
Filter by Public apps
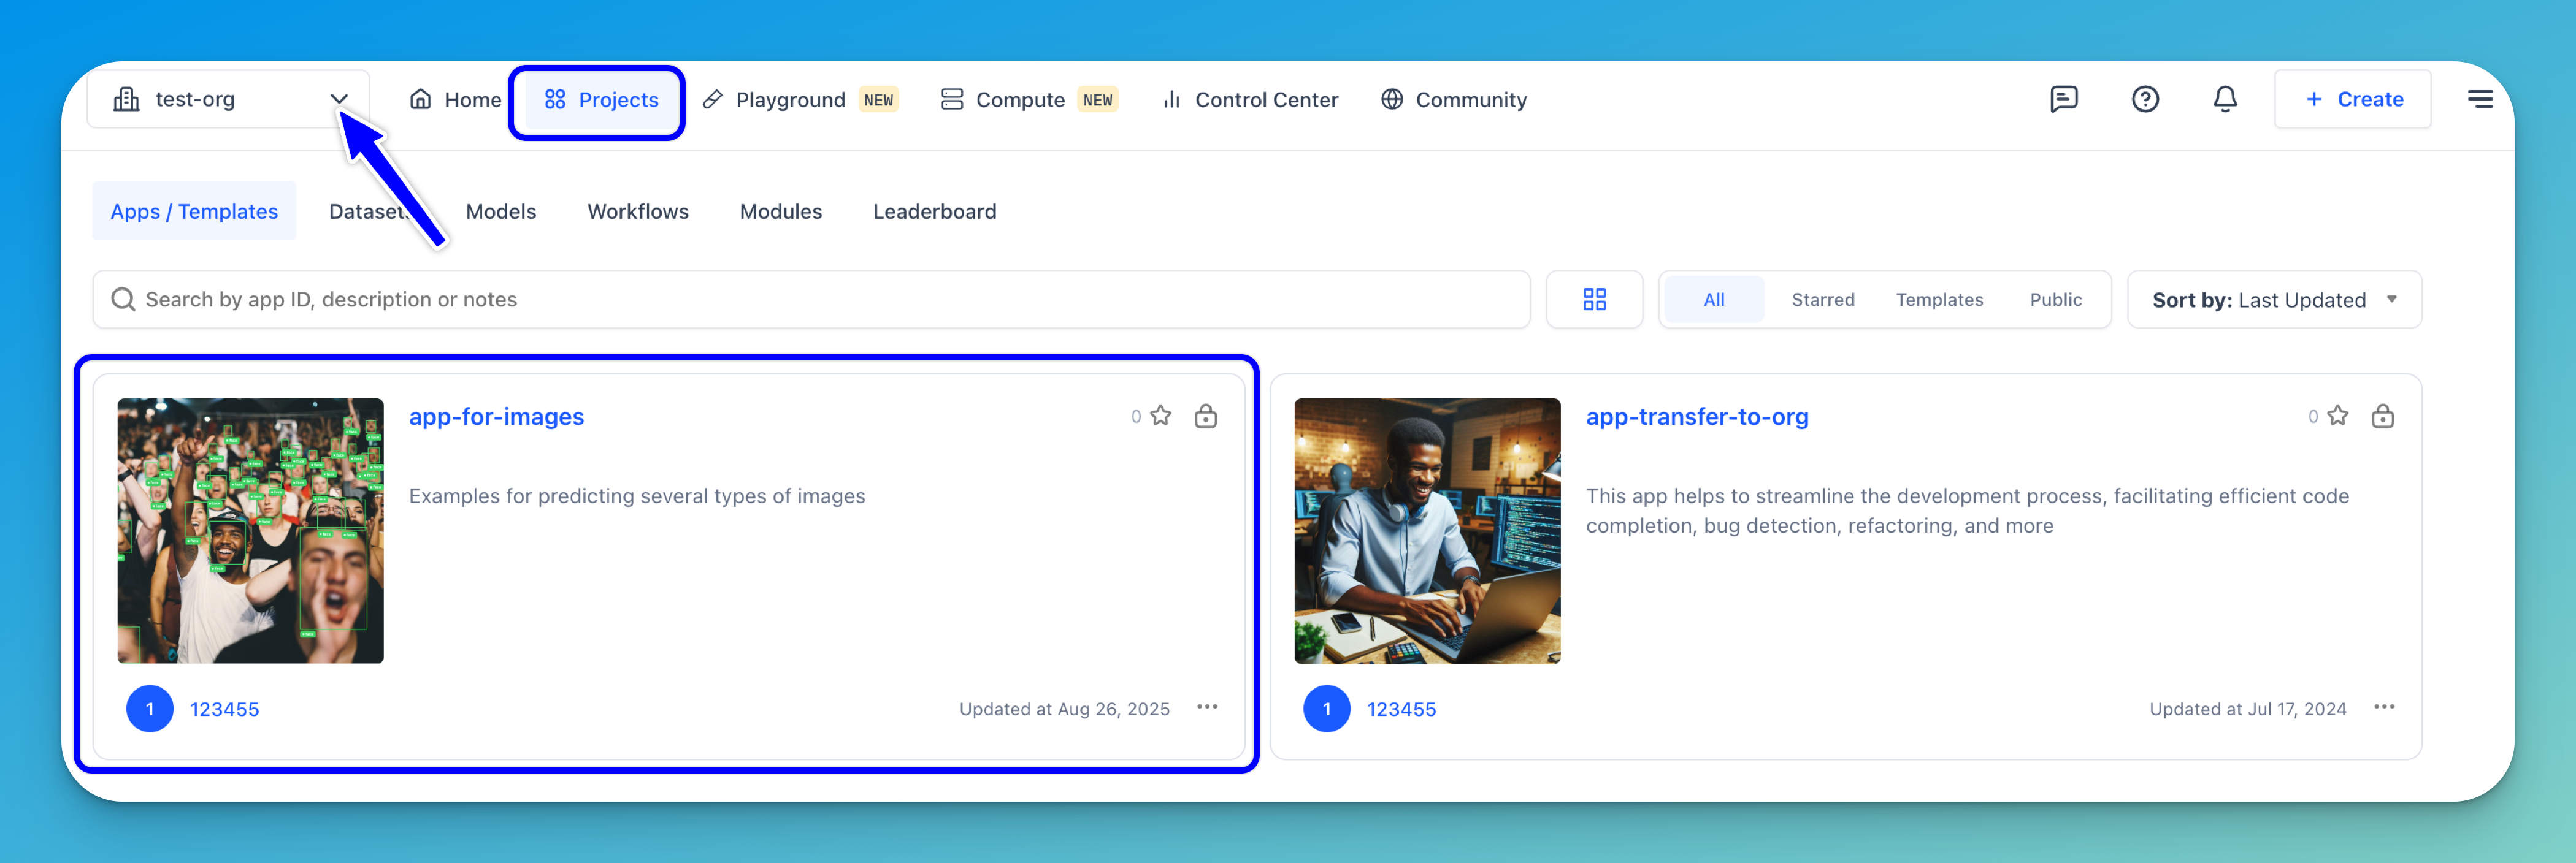point(2055,300)
